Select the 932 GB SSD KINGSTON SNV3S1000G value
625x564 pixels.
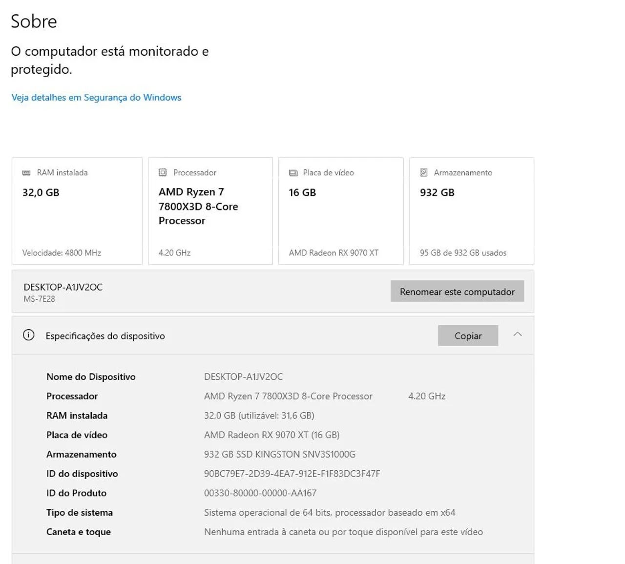tap(280, 454)
